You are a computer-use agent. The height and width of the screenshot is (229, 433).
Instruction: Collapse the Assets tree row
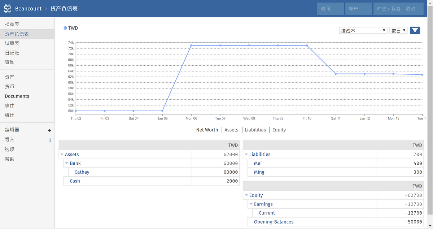click(x=62, y=155)
